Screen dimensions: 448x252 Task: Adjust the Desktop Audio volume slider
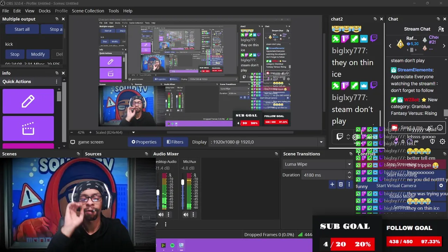(158, 192)
